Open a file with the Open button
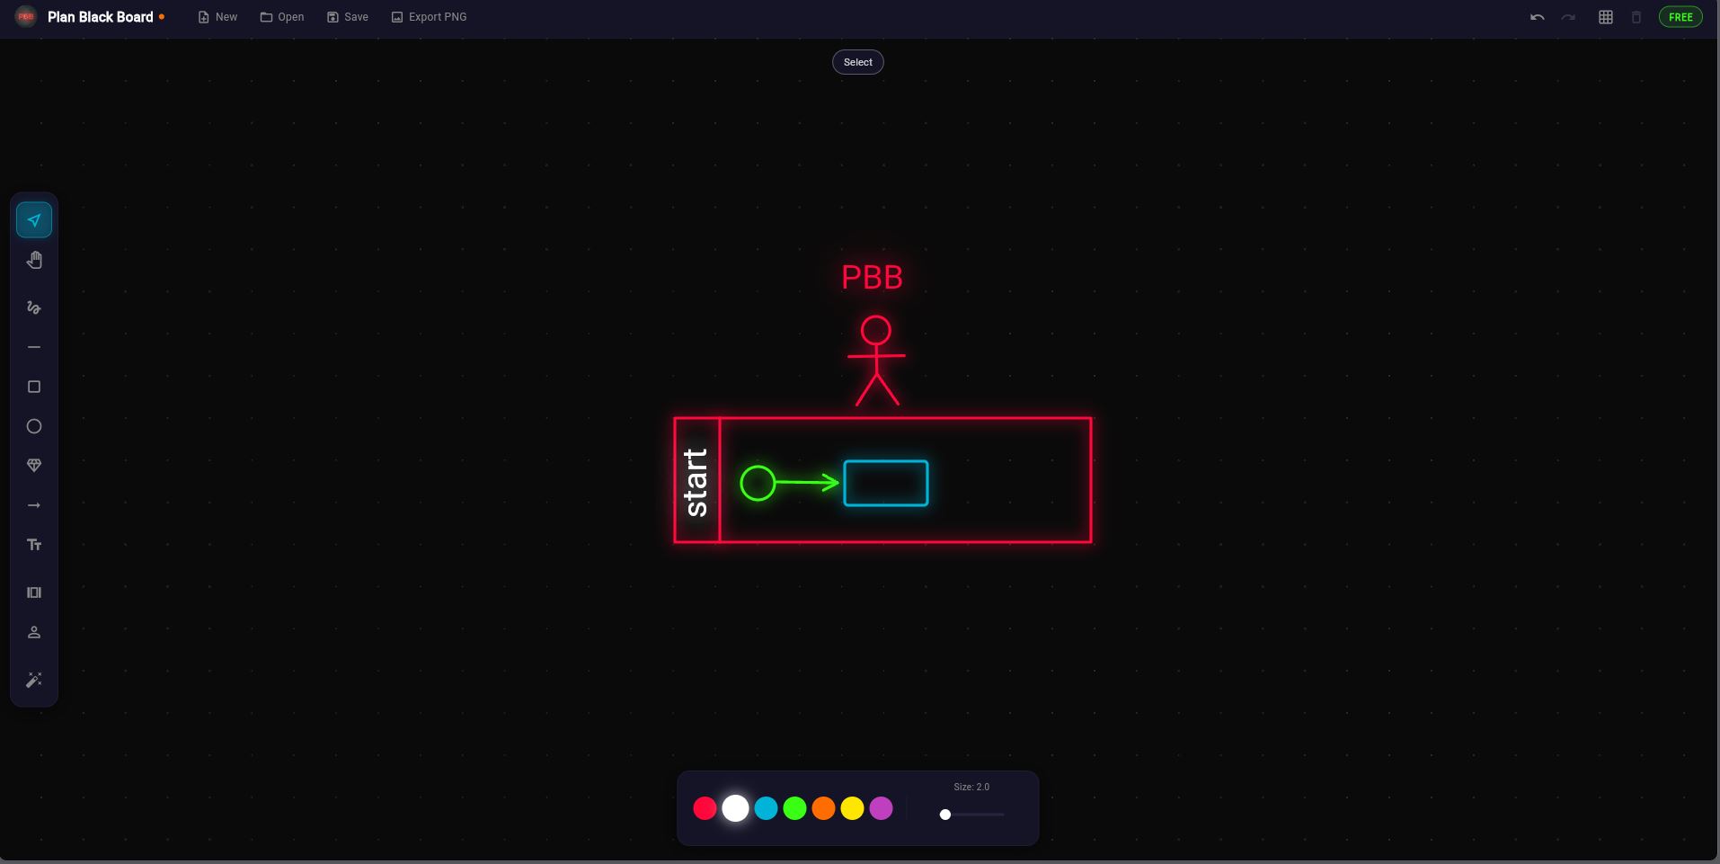The width and height of the screenshot is (1720, 864). click(x=282, y=17)
